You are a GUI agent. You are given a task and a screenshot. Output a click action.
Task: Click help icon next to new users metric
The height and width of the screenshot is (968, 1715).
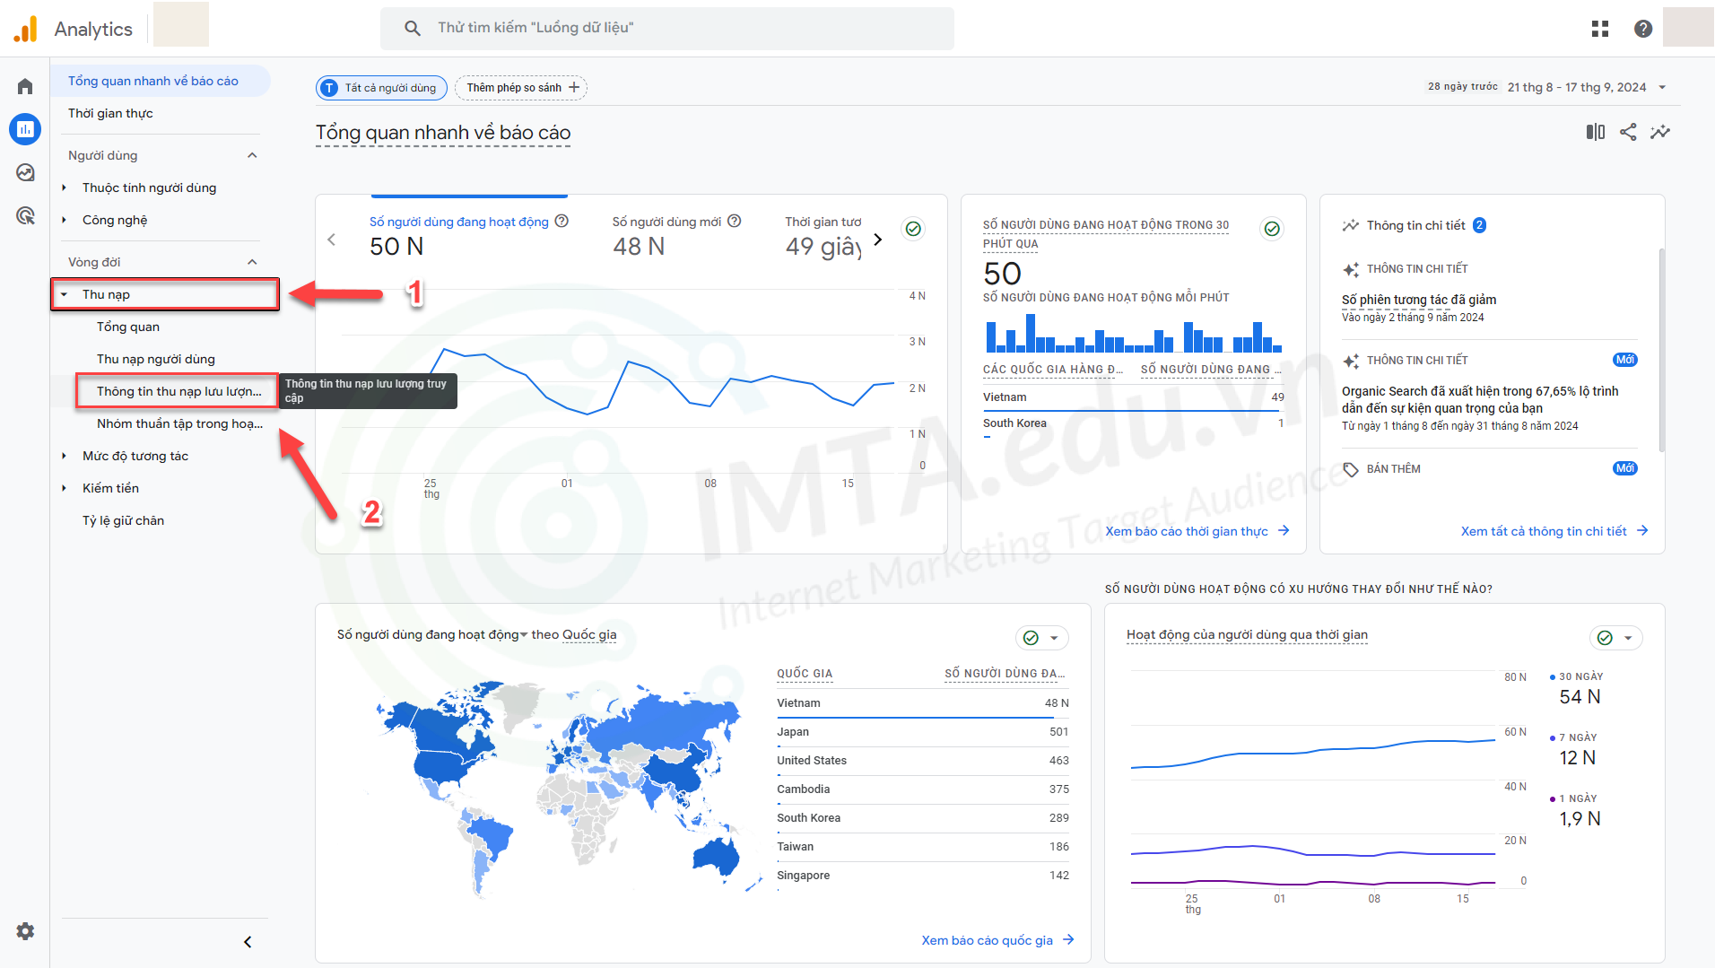[x=734, y=221]
